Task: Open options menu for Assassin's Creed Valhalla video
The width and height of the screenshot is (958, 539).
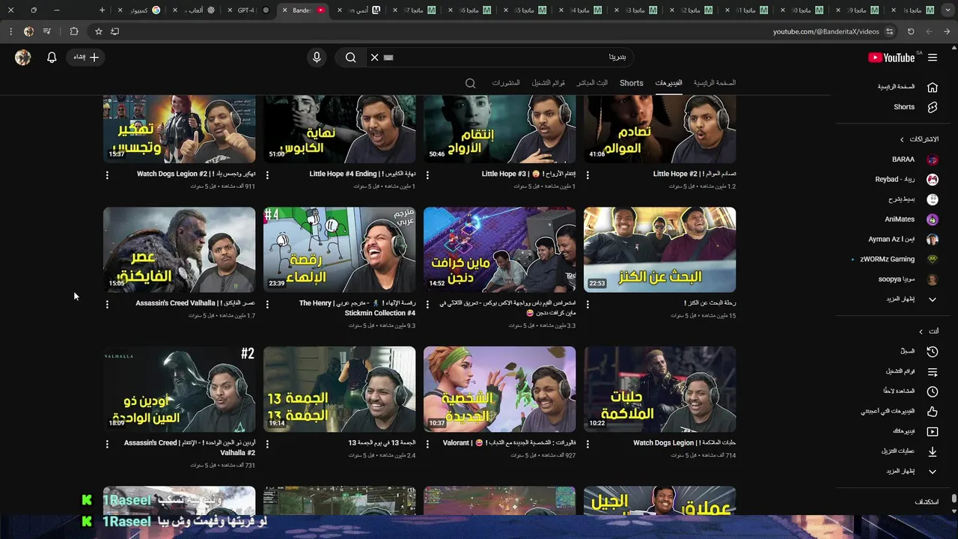Action: click(x=107, y=305)
